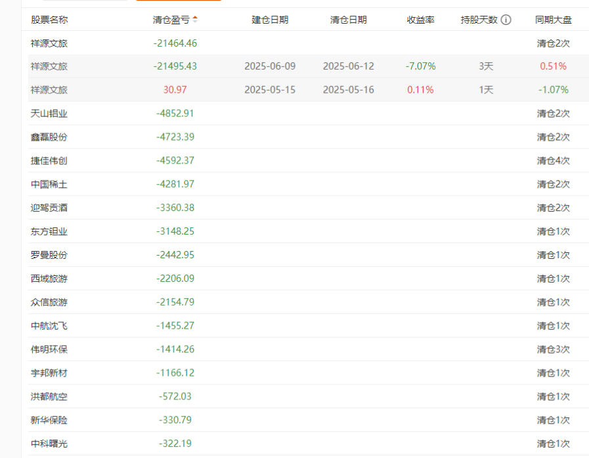Viewport: 589px width, 458px height.
Task: Click profit value 30.97
Action: pos(175,90)
